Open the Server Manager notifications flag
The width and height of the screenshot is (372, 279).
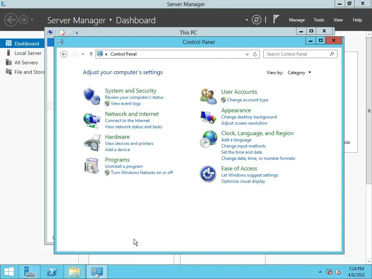(x=276, y=19)
